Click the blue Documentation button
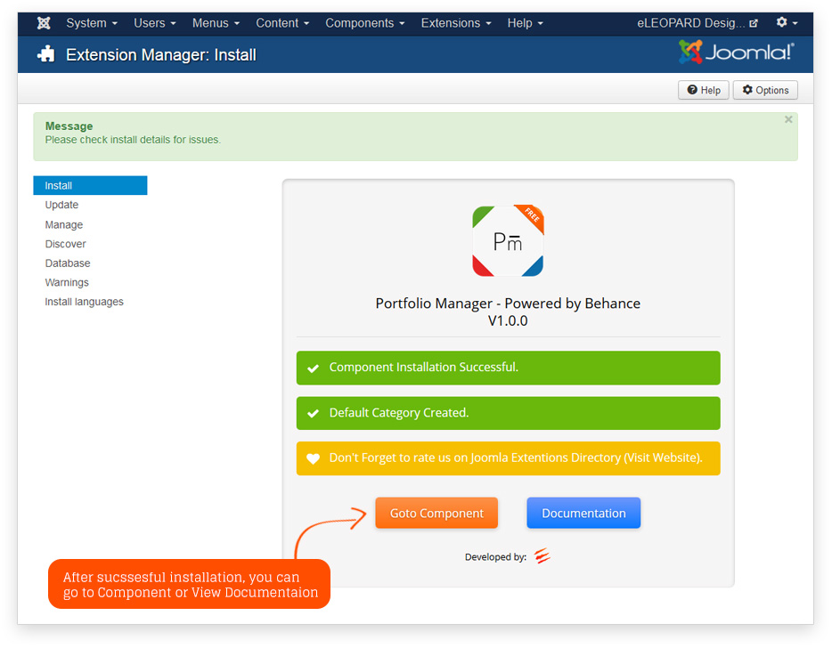Viewport: 832px width, 648px height. 583,513
